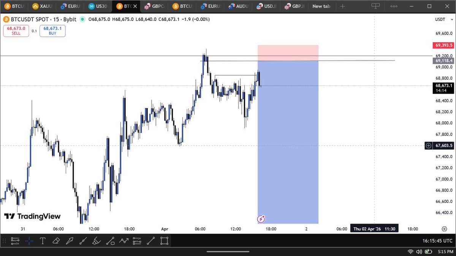
Task: Open the volume speaker tray icon
Action: coord(419,251)
